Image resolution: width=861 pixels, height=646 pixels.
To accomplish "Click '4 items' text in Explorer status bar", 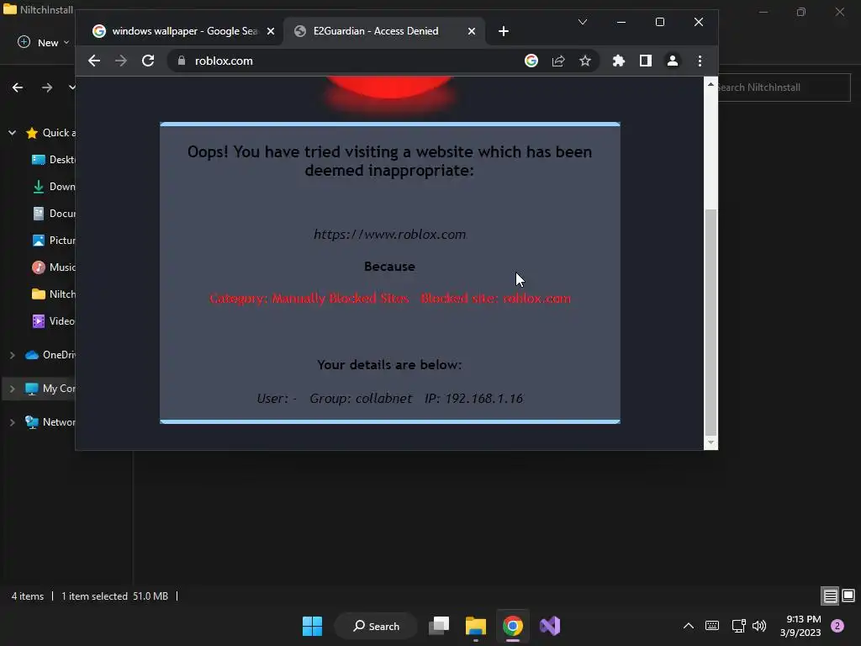I will 28,596.
